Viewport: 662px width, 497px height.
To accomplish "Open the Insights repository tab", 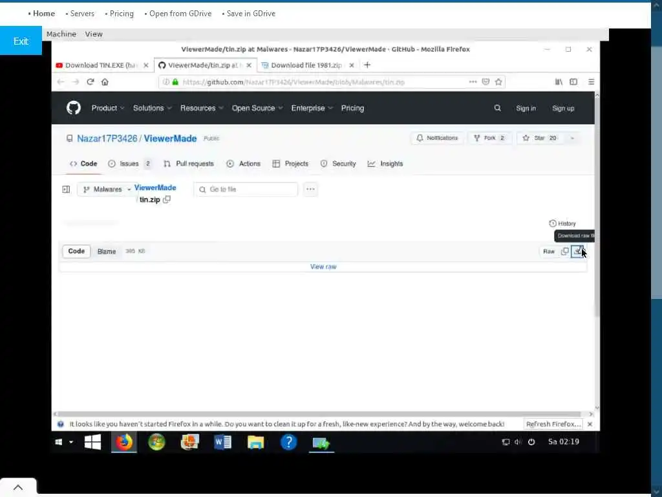I will click(385, 164).
